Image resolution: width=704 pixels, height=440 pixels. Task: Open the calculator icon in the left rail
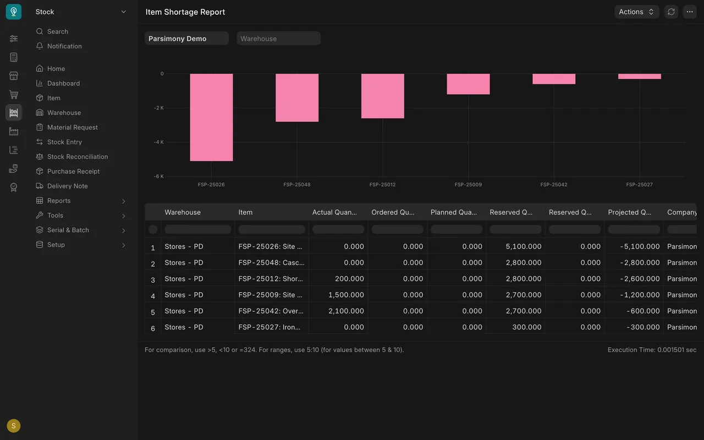tap(14, 57)
